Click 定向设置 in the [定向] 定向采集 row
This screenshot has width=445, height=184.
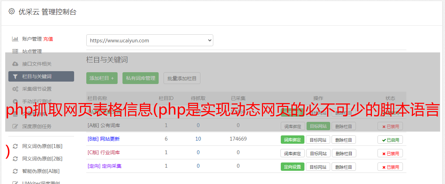[293, 167]
